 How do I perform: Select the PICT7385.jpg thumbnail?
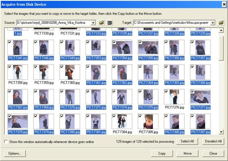[x=148, y=122]
